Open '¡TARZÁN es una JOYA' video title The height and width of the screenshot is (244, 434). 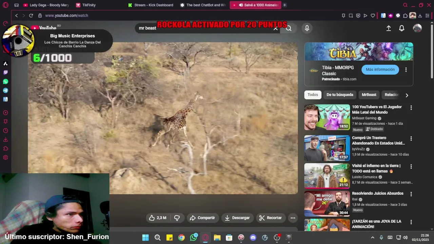click(x=376, y=224)
